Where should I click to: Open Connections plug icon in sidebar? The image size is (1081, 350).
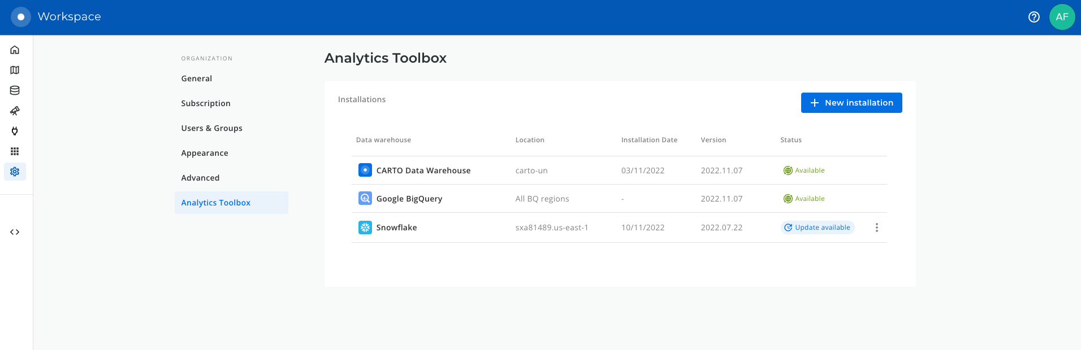click(15, 131)
